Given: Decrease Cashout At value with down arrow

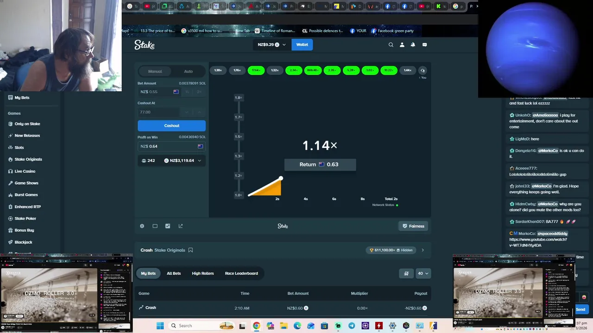Looking at the screenshot, I should 187,112.
